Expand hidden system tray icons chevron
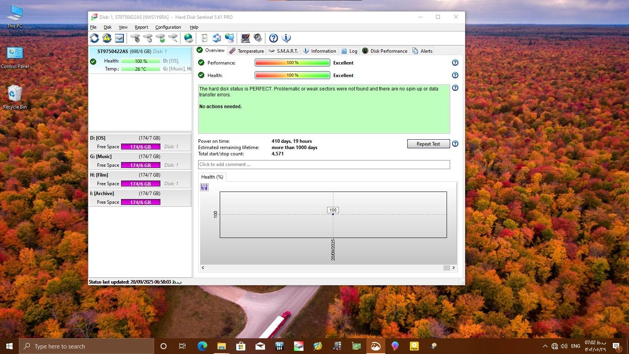This screenshot has height=354, width=629. pyautogui.click(x=545, y=346)
